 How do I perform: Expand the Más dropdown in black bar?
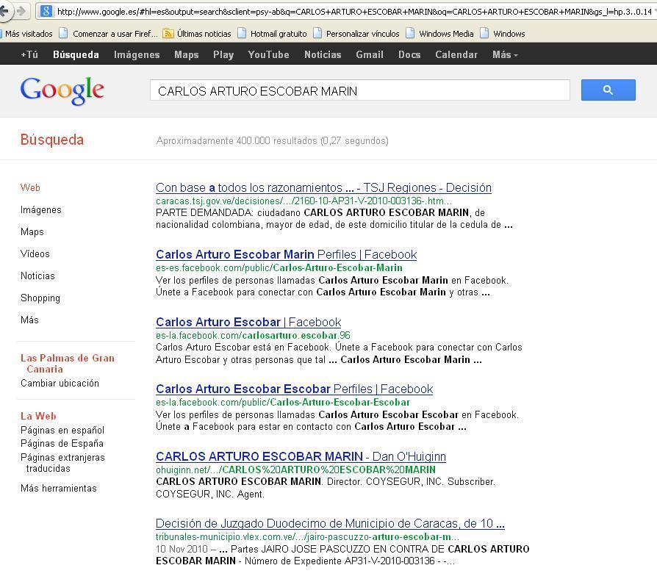tap(505, 54)
